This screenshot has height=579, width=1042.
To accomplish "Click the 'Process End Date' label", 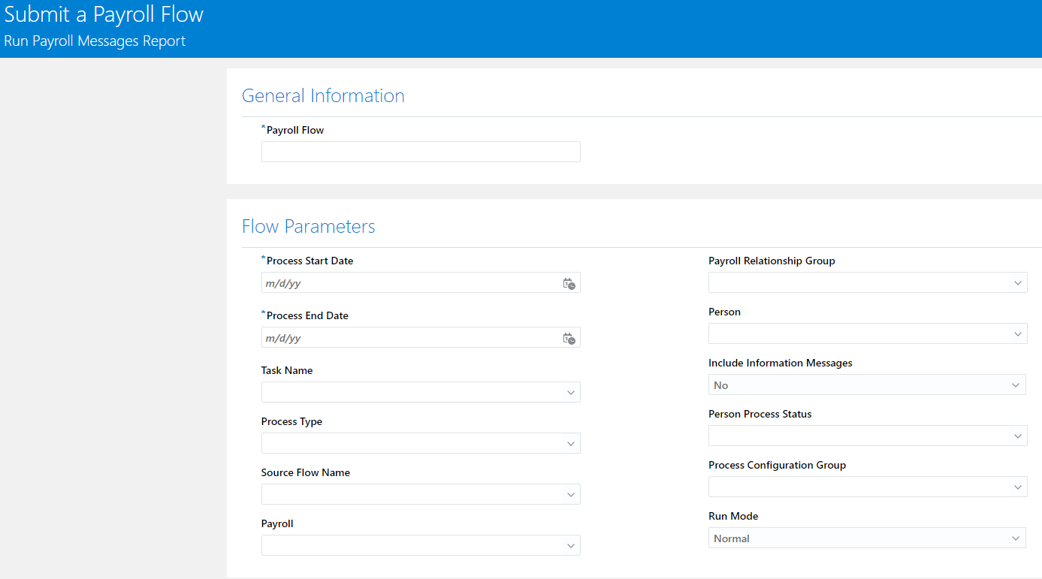I will (x=307, y=315).
